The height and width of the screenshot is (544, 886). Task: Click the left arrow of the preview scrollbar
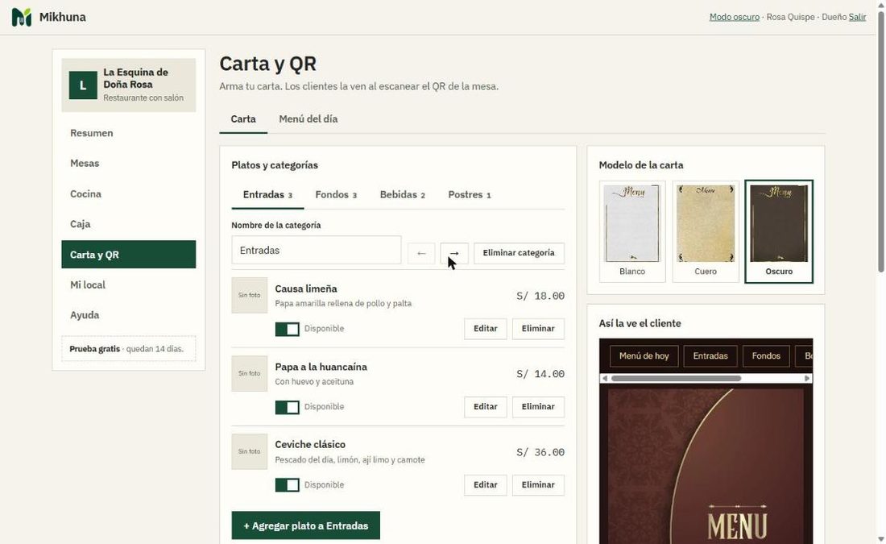pos(605,378)
